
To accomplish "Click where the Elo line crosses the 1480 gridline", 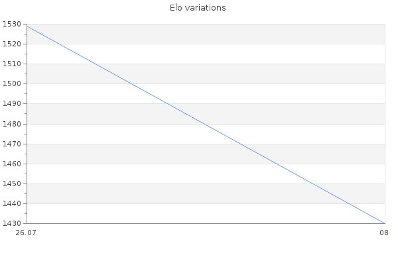I will 204,124.
